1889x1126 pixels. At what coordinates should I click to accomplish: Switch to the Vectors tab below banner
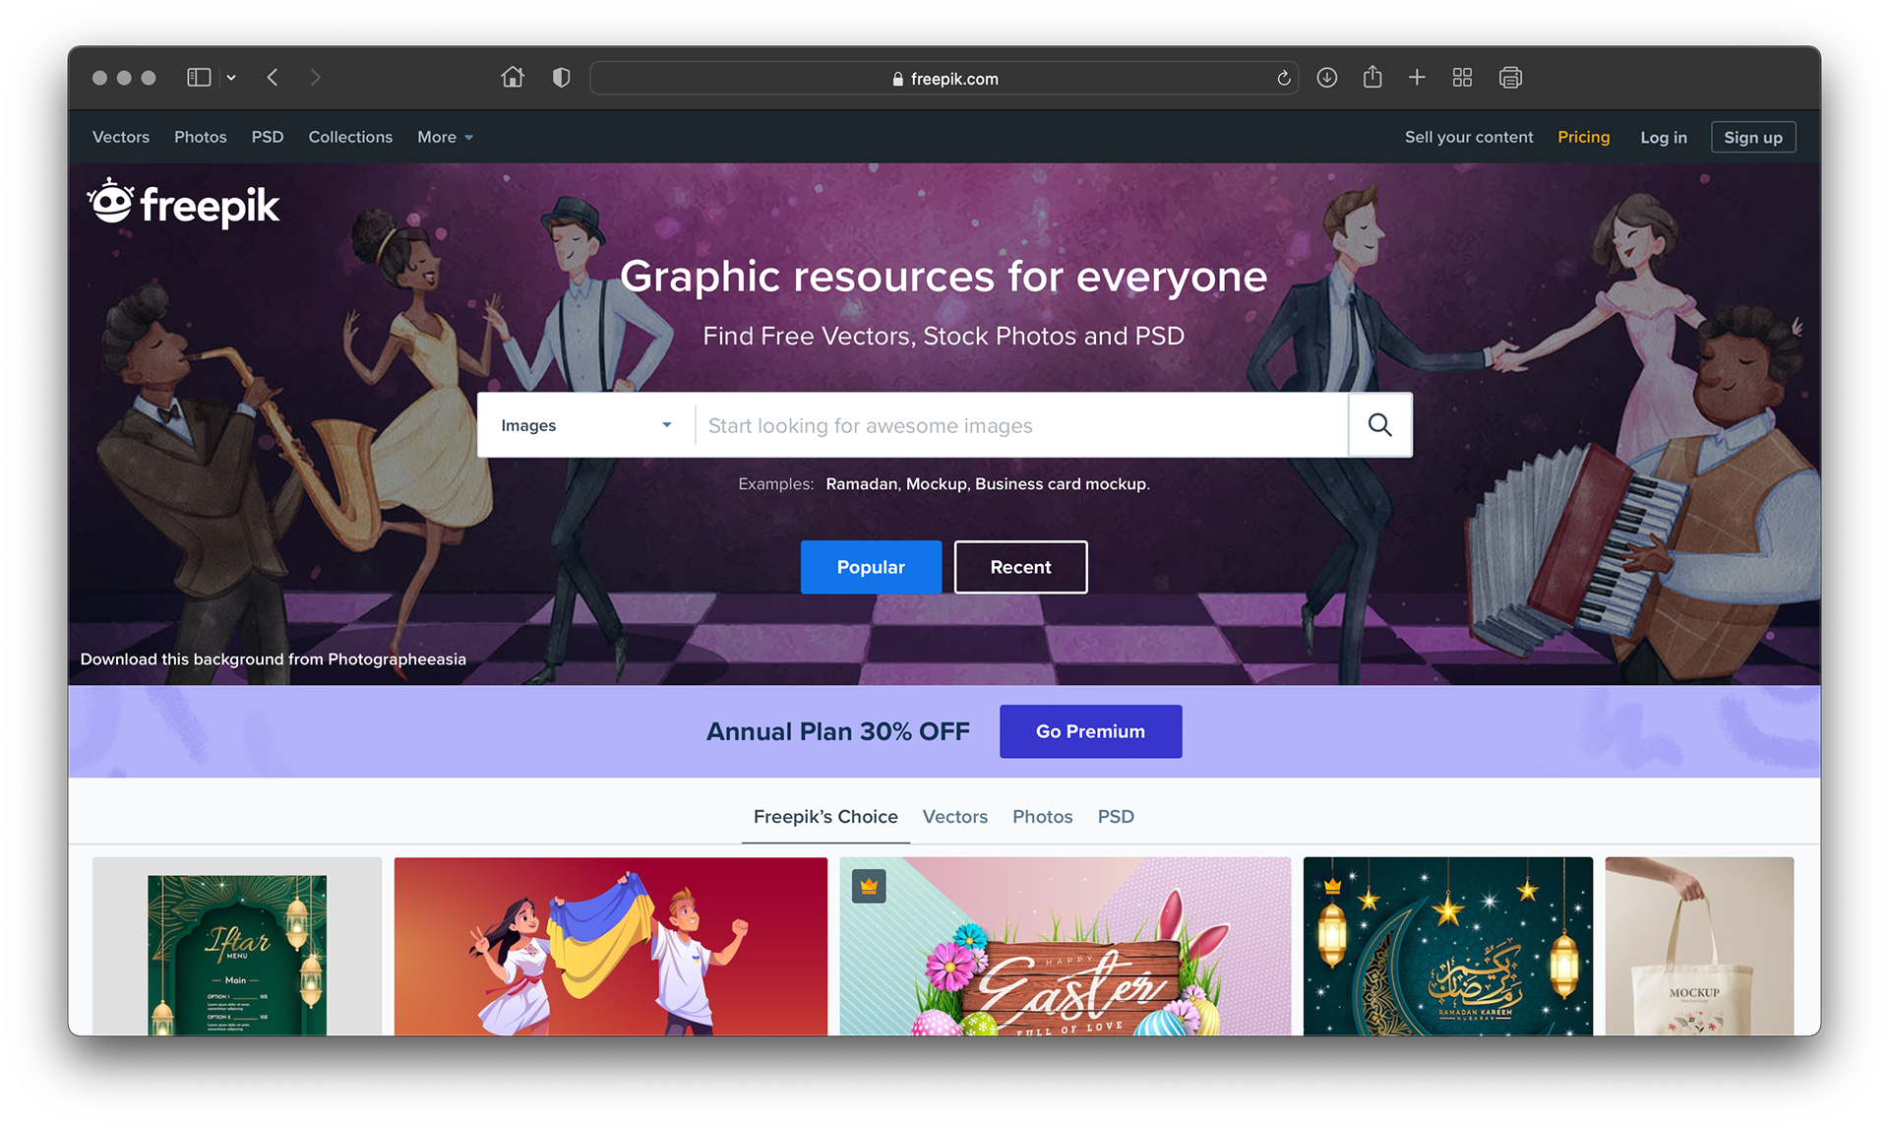click(954, 817)
